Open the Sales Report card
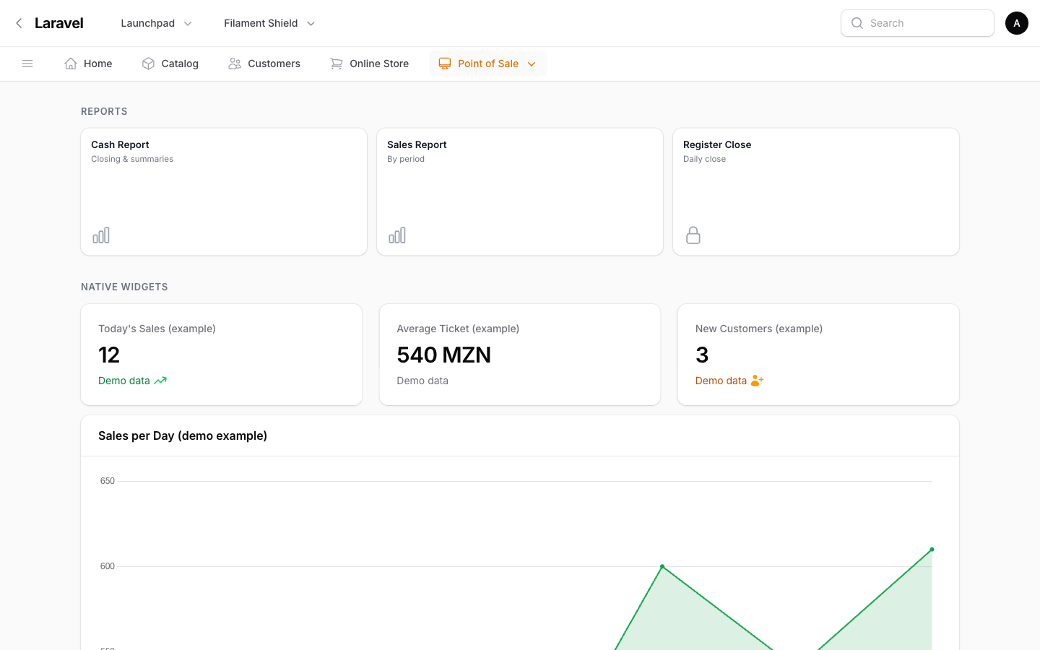1040x650 pixels. point(520,192)
